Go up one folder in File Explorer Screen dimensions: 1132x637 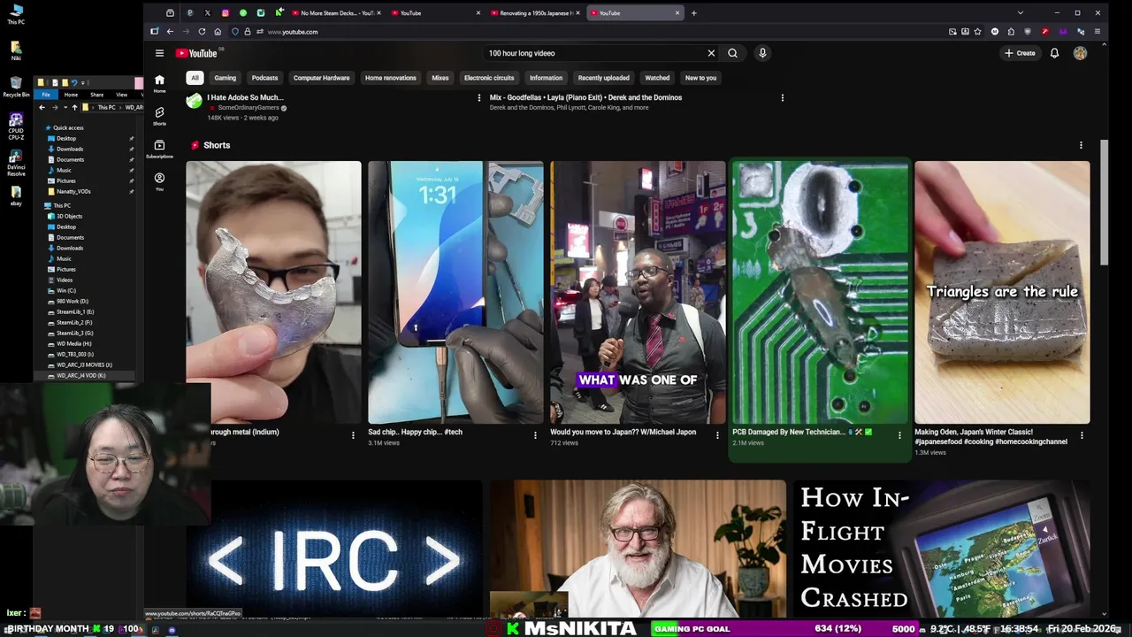(74, 107)
